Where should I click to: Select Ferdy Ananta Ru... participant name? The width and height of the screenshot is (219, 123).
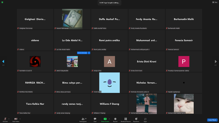coord(146,19)
